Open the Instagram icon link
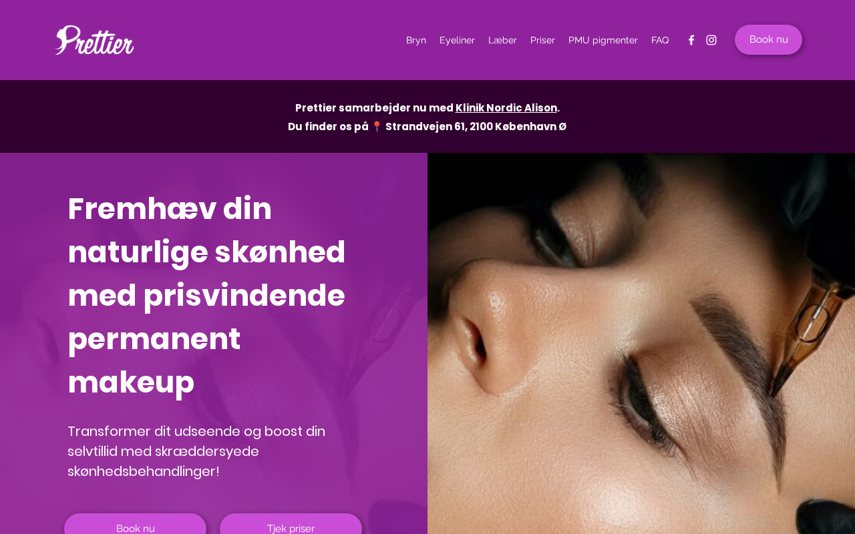 [711, 40]
